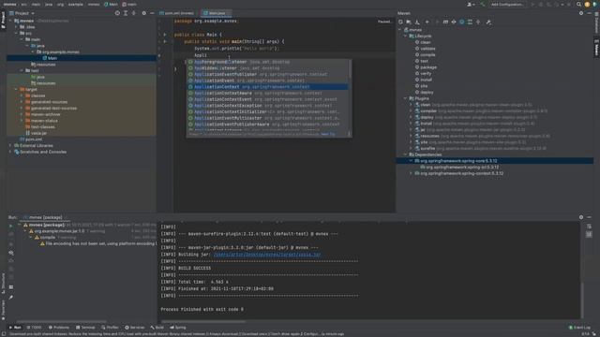The height and width of the screenshot is (337, 600).
Task: Collapse the Plugins node in Maven panel
Action: click(405, 98)
